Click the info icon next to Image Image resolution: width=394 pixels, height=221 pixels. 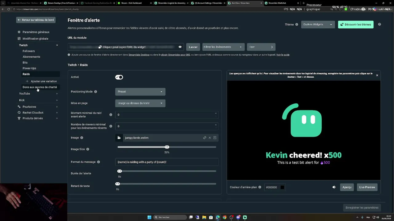[82, 138]
